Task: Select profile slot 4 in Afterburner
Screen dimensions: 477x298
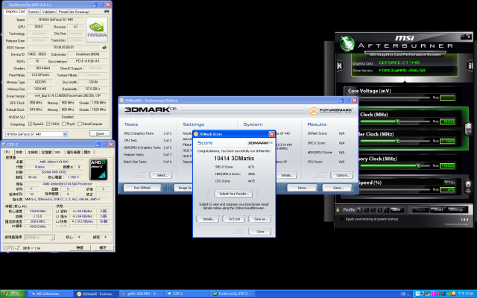Action: point(379,210)
